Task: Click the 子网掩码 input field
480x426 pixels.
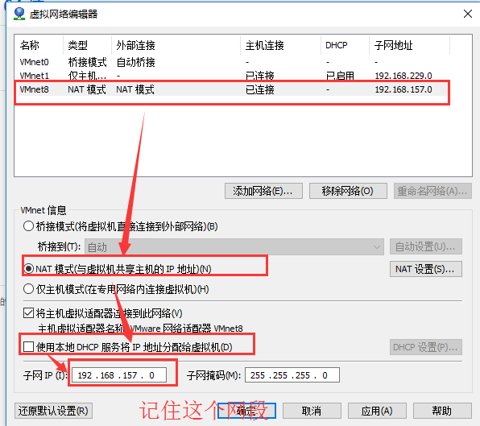Action: coord(292,375)
